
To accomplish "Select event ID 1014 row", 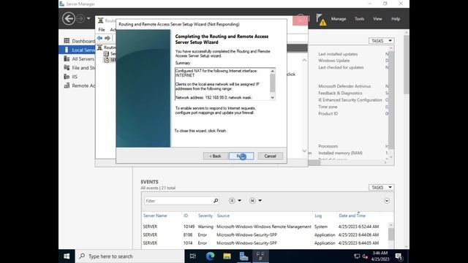I will 265,243.
